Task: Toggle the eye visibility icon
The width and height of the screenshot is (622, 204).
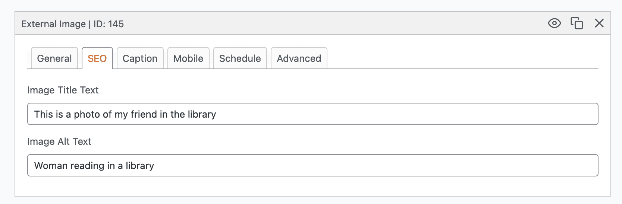Action: point(554,23)
